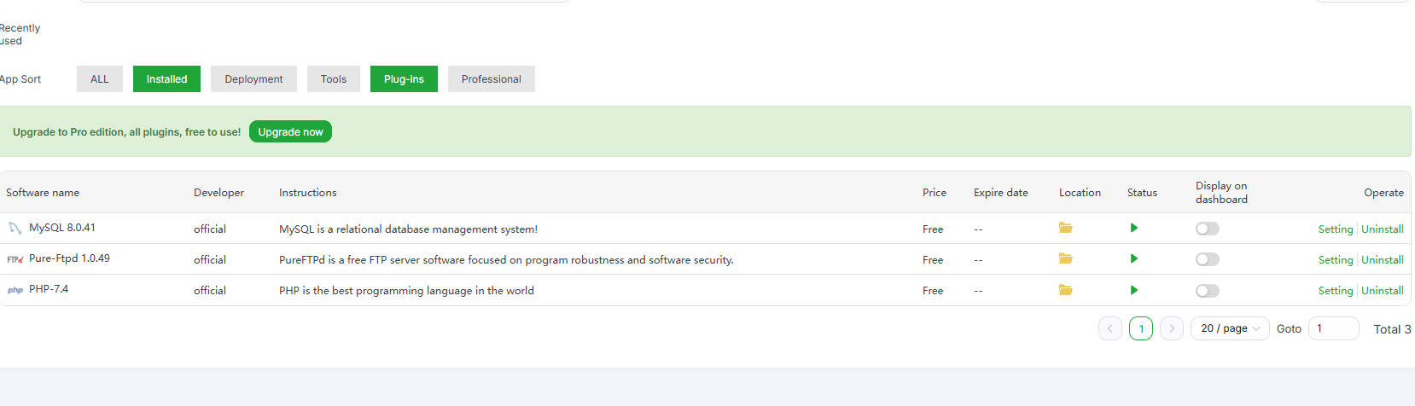This screenshot has height=406, width=1415.
Task: Open PHP-7.4 location folder icon
Action: pos(1065,290)
